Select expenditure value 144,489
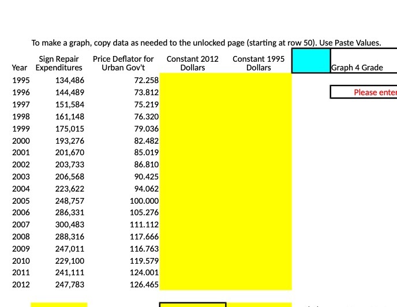Screen dimensions: 397x307 (x=70, y=92)
